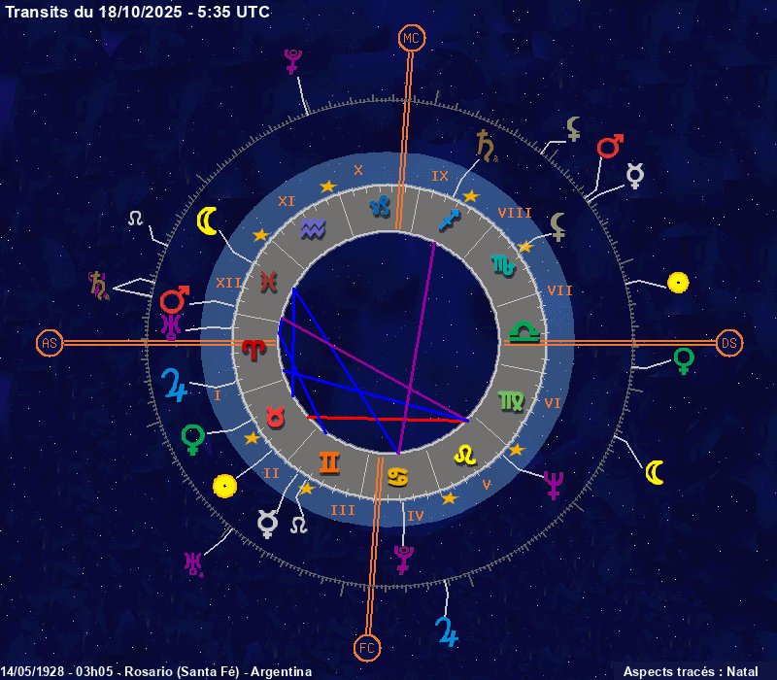Select the Leo sign in the zodiac ring
This screenshot has height=680, width=777.
[465, 453]
